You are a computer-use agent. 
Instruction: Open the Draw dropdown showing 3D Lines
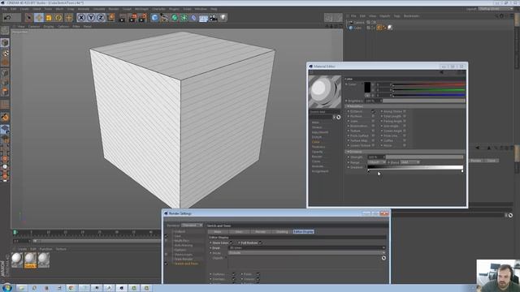tap(307, 247)
